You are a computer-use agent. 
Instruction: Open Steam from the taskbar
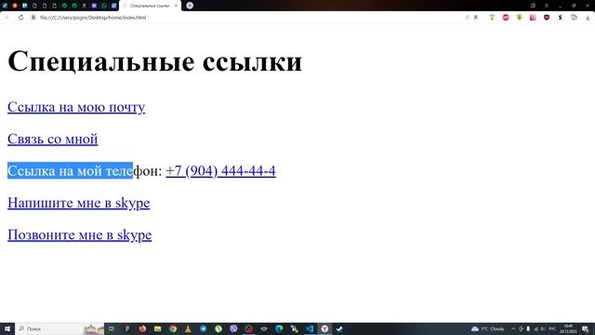(x=340, y=328)
